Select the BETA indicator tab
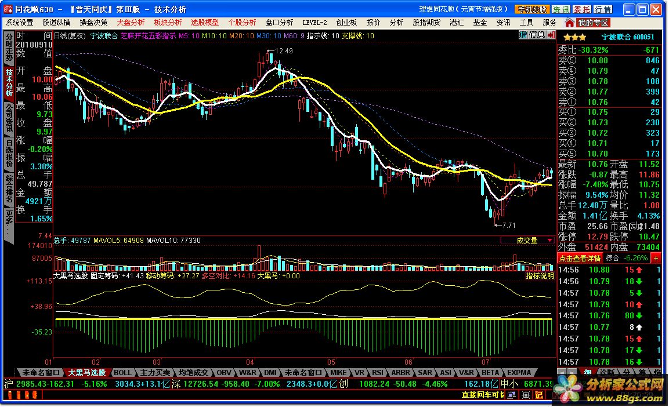The width and height of the screenshot is (669, 407). click(490, 372)
